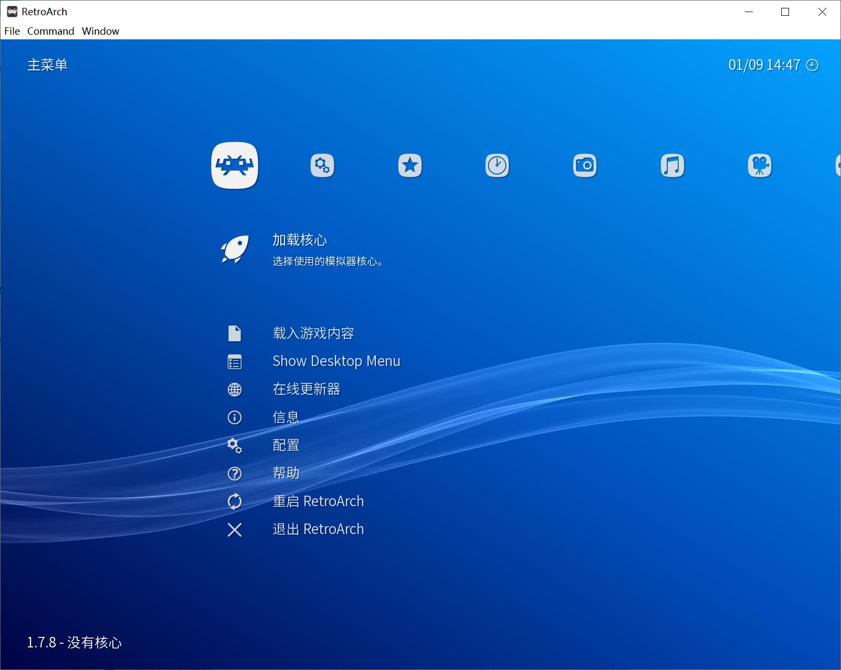The width and height of the screenshot is (841, 670).
Task: Click the RetroArch main menu logo icon
Action: (x=235, y=165)
